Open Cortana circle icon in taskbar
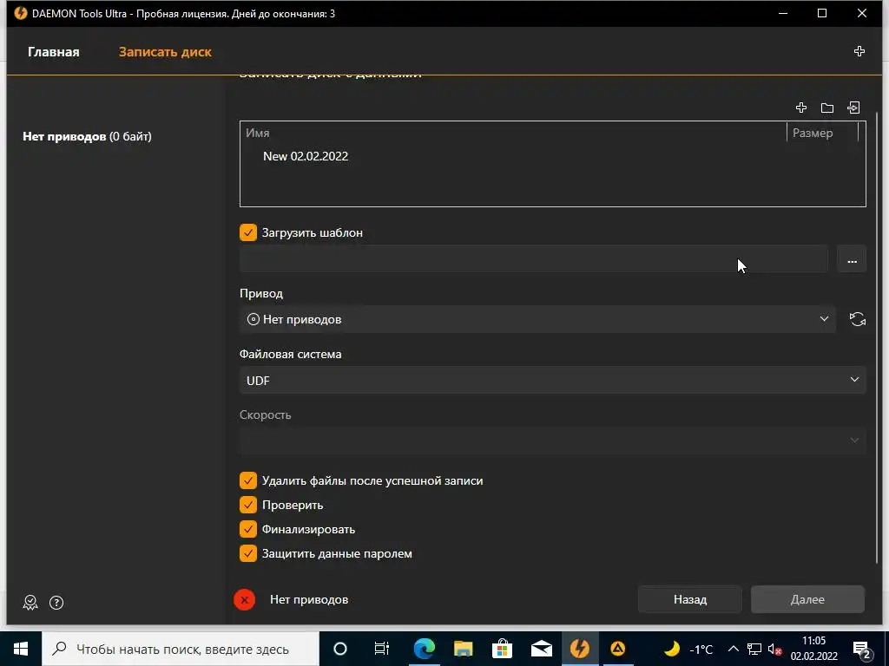Image resolution: width=889 pixels, height=666 pixels. (x=340, y=649)
